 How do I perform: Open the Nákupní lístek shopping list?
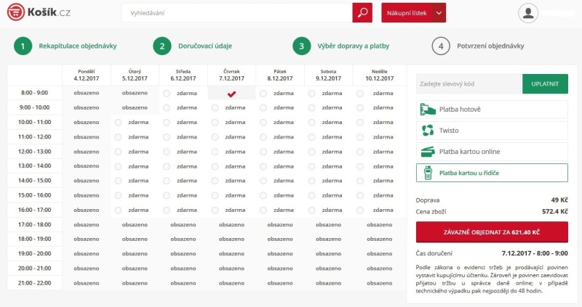(407, 13)
